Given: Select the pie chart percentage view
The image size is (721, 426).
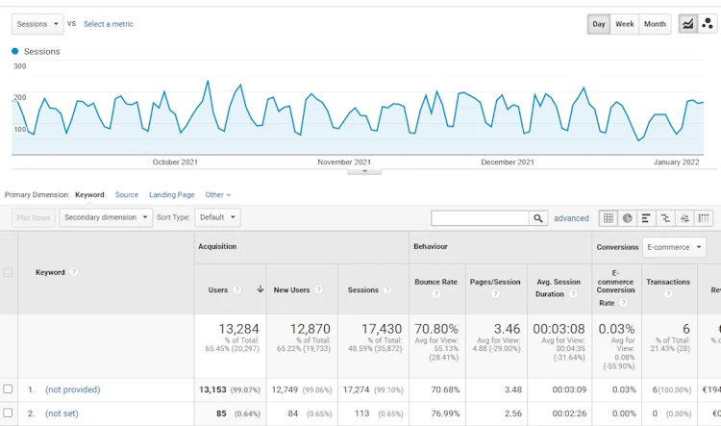Looking at the screenshot, I should (x=627, y=218).
